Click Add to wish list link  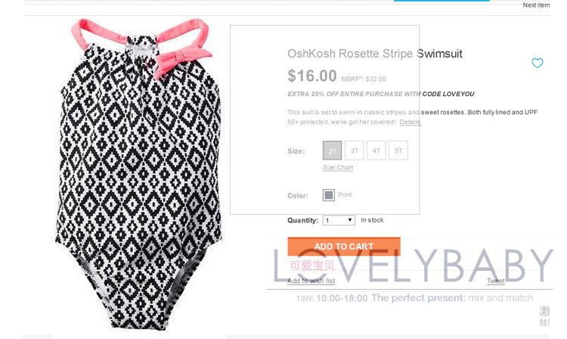pyautogui.click(x=311, y=281)
